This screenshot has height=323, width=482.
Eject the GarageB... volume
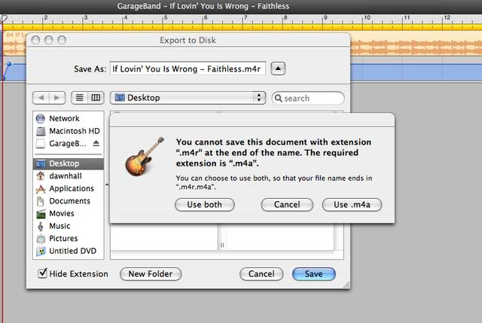click(96, 143)
